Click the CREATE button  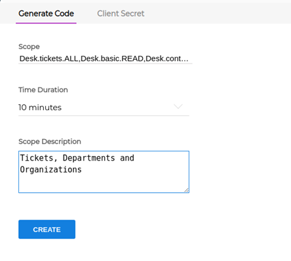47,230
